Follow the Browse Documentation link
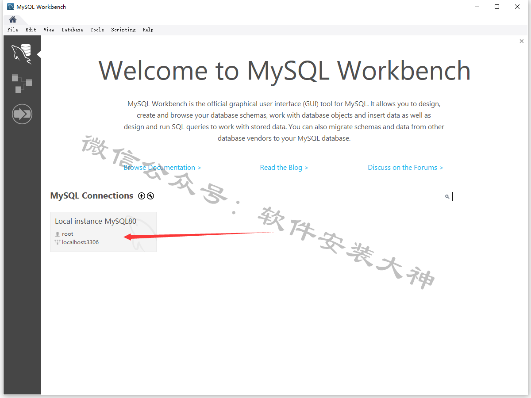This screenshot has height=398, width=531. click(x=162, y=168)
